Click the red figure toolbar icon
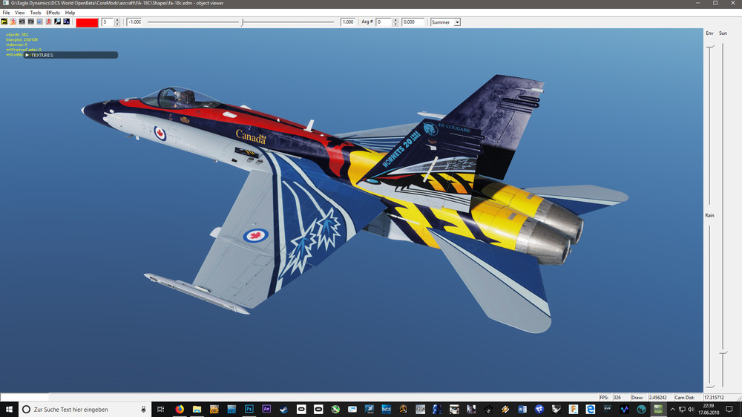742x417 pixels. (x=49, y=22)
